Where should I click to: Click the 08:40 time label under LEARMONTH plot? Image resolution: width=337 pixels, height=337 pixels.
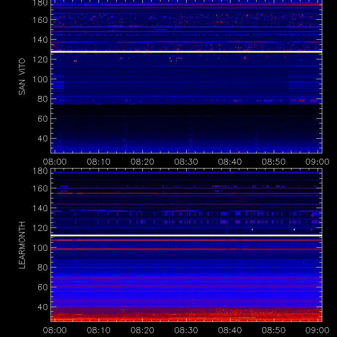[230, 330]
